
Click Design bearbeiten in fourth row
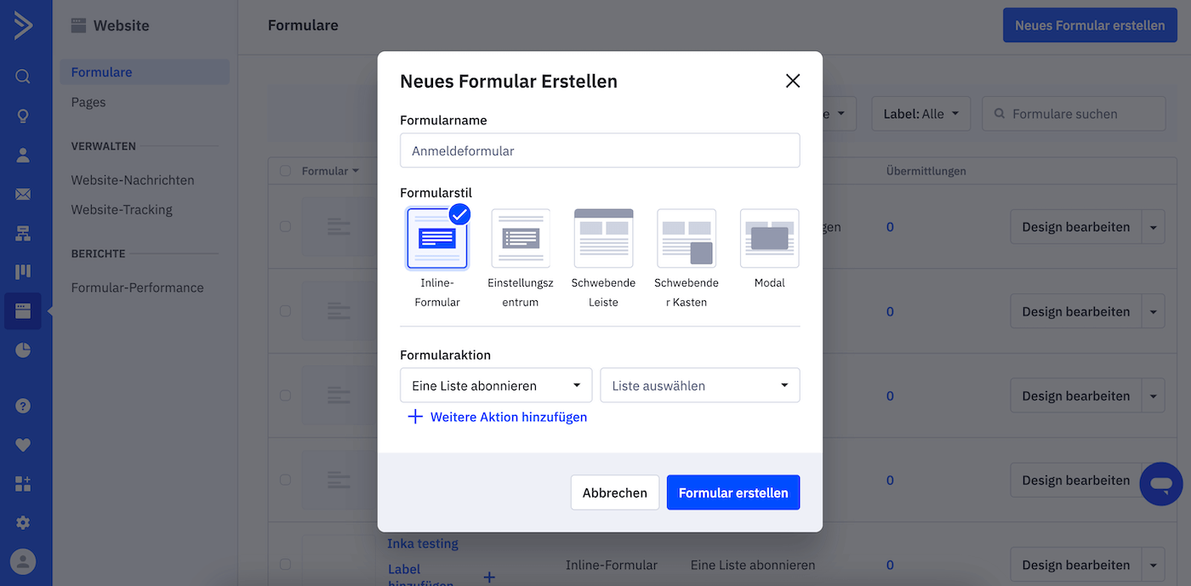(1075, 480)
